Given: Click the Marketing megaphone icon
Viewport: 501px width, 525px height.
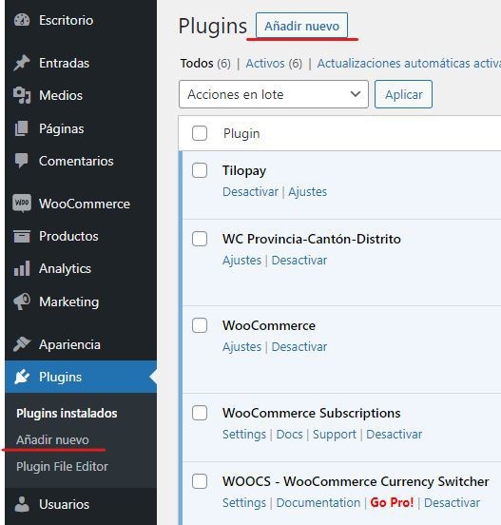Looking at the screenshot, I should coord(22,301).
